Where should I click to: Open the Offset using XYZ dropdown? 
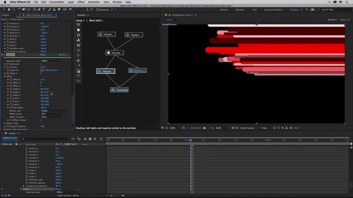[x=52, y=114]
